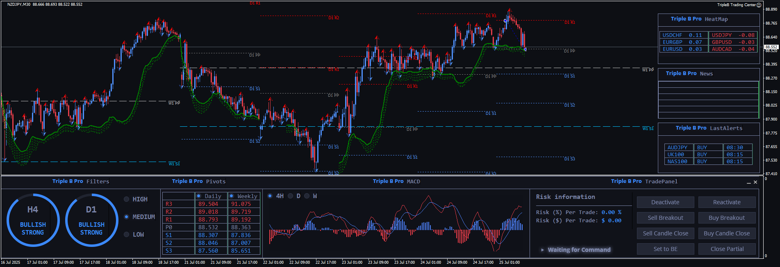Toggle the Weekly pivots radio option
Image resolution: width=780 pixels, height=267 pixels.
pos(232,196)
